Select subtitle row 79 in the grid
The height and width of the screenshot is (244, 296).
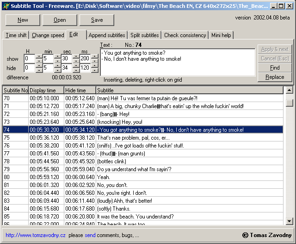(x=139, y=169)
